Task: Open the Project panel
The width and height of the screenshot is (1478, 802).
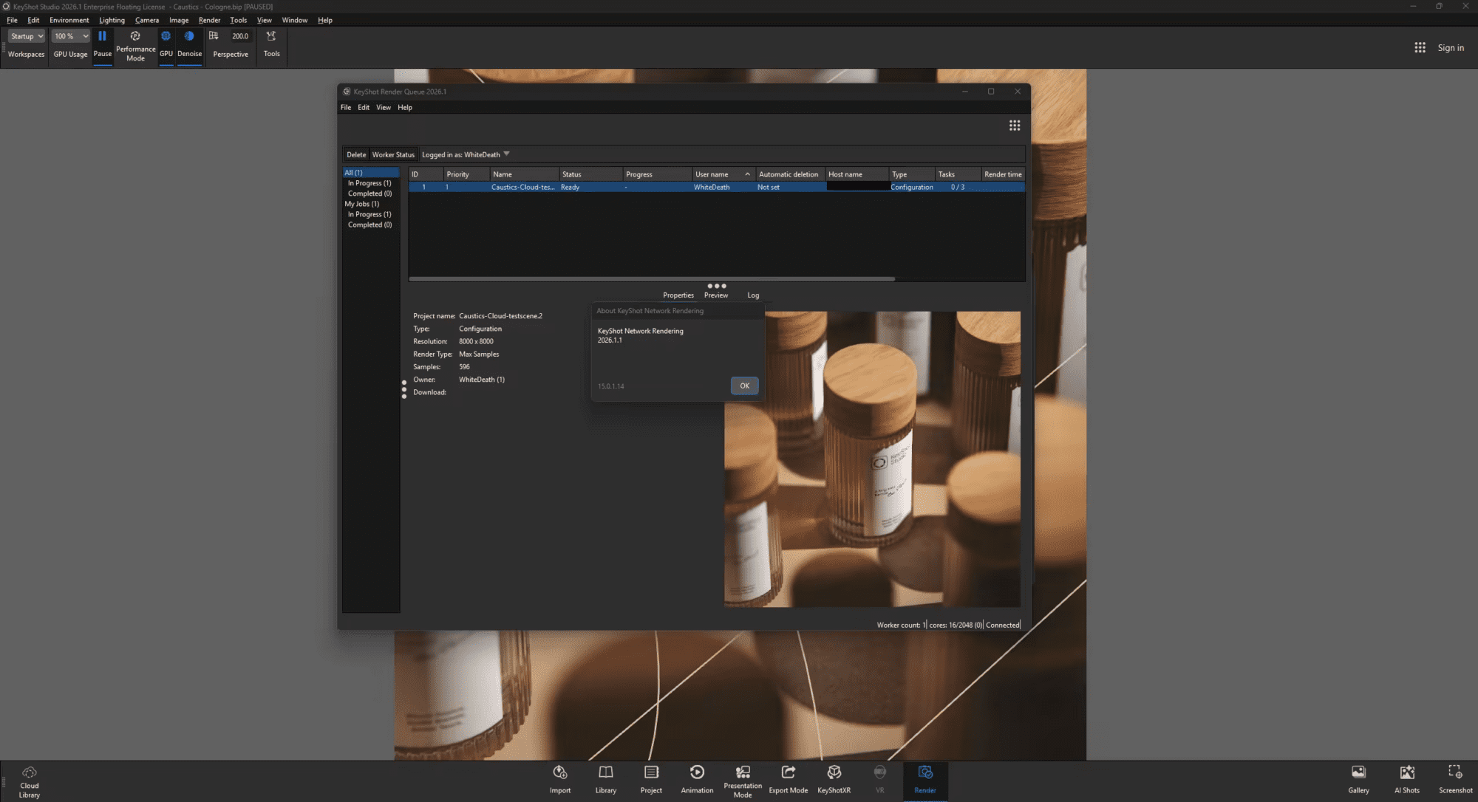Action: [651, 779]
